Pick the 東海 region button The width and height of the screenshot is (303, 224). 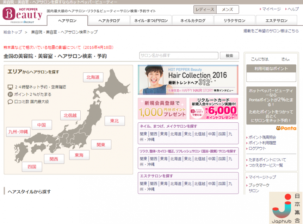(x=79, y=155)
